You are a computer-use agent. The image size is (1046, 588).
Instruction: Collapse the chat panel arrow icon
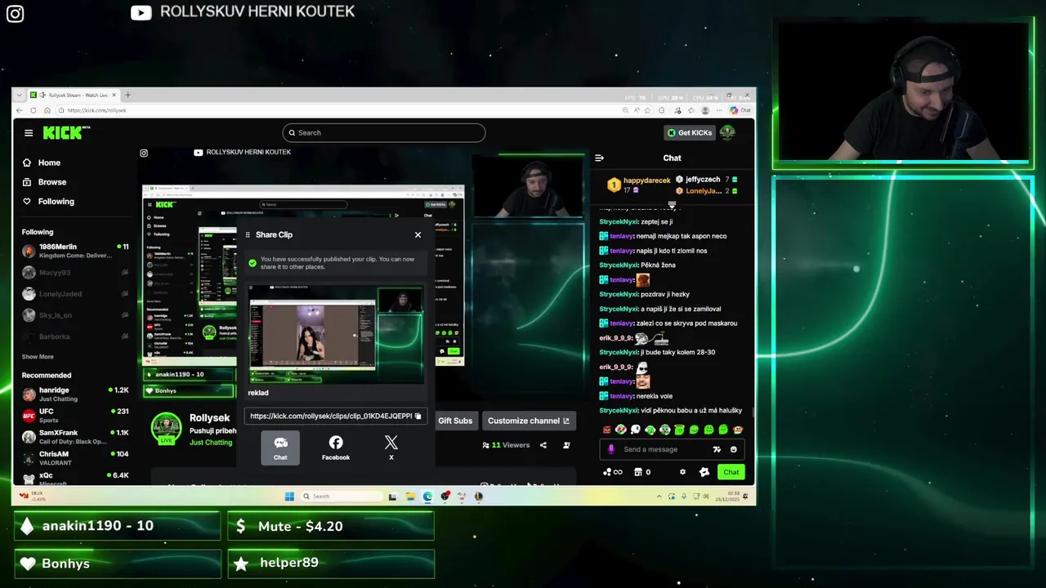click(599, 158)
